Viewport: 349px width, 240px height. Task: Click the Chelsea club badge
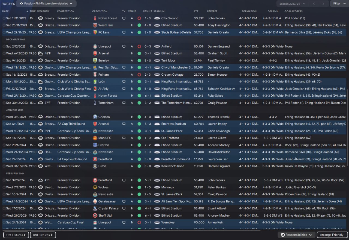pyautogui.click(x=95, y=117)
